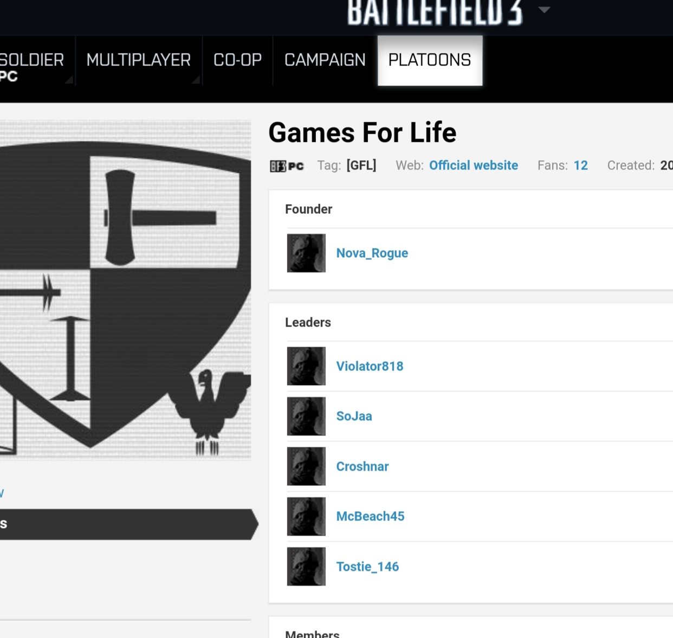The image size is (673, 638).
Task: Open the CAMPAIGN tab
Action: pyautogui.click(x=325, y=61)
